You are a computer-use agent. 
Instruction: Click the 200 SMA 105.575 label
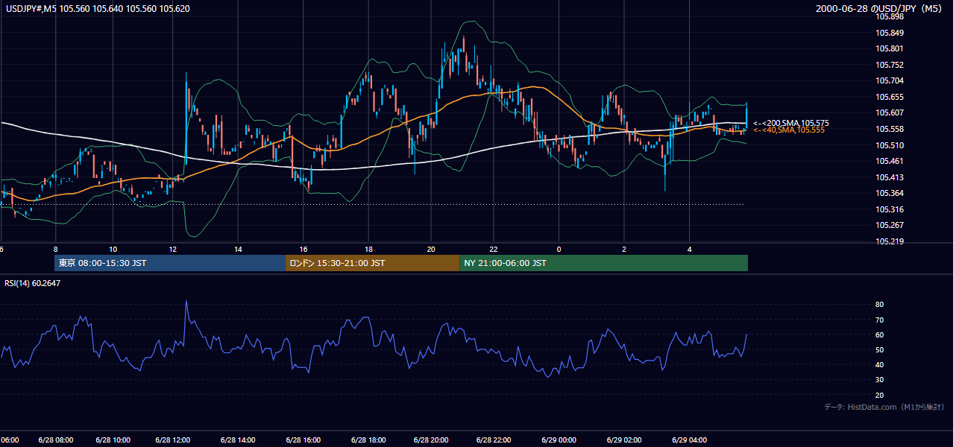tap(791, 123)
